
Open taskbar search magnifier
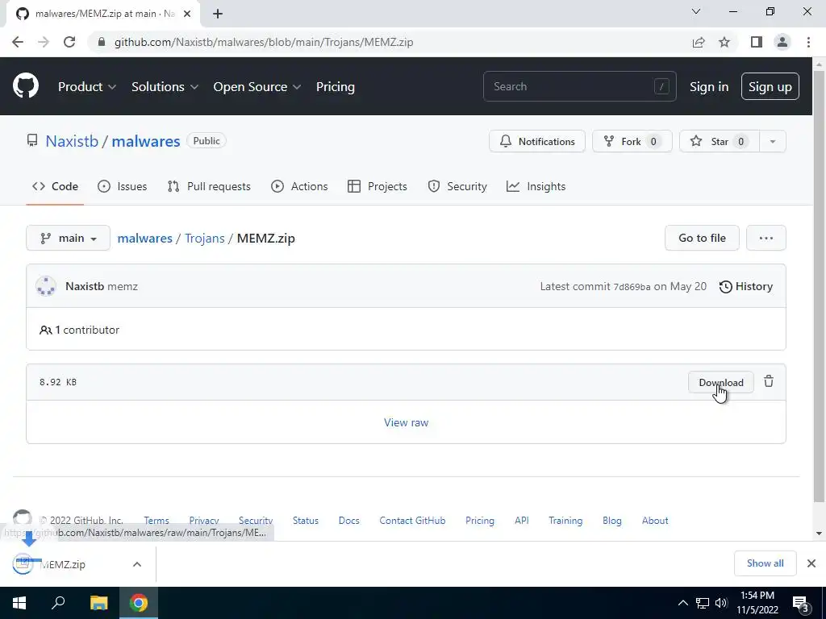pyautogui.click(x=58, y=602)
